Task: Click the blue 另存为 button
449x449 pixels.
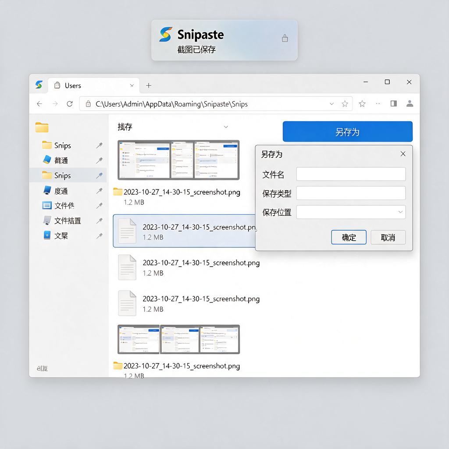Action: (x=347, y=132)
